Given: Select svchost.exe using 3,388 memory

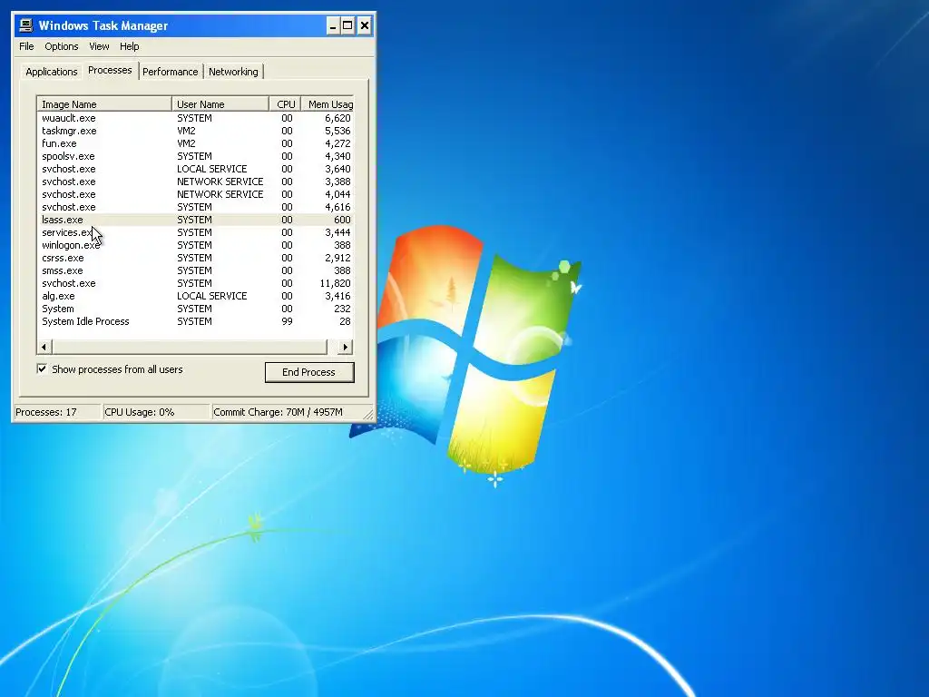Looking at the screenshot, I should click(x=196, y=182).
